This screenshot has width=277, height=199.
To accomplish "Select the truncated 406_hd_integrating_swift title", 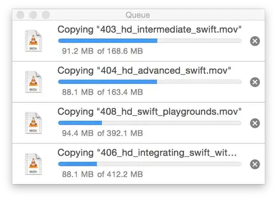I will [x=147, y=152].
